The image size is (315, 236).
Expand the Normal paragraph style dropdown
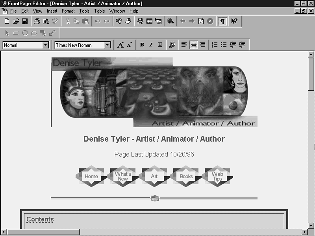point(45,45)
